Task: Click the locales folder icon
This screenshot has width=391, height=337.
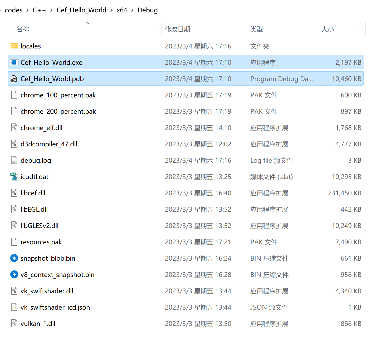Action: click(14, 46)
